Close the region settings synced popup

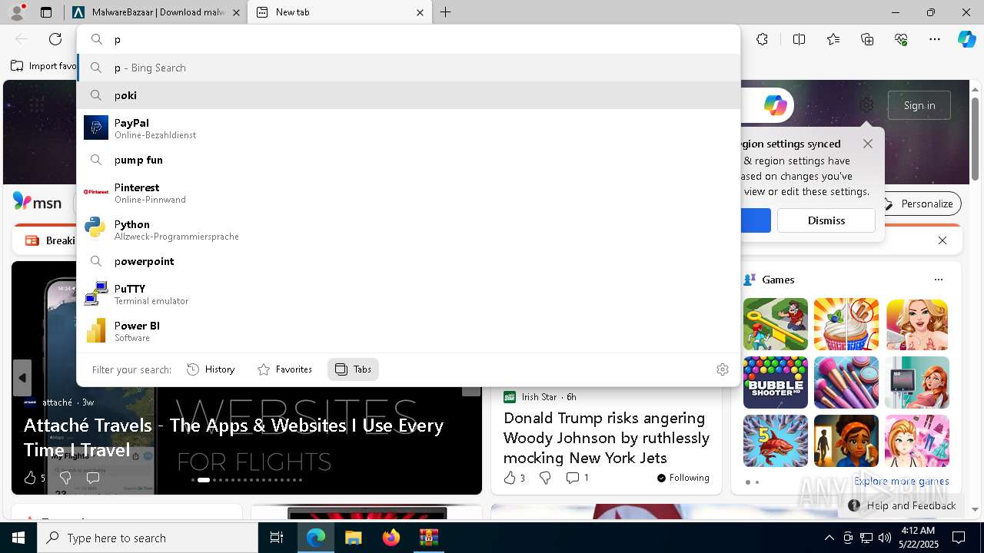click(868, 144)
